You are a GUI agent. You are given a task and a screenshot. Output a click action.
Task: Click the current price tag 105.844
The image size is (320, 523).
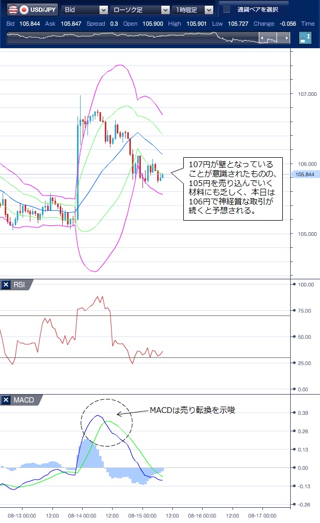tap(305, 175)
